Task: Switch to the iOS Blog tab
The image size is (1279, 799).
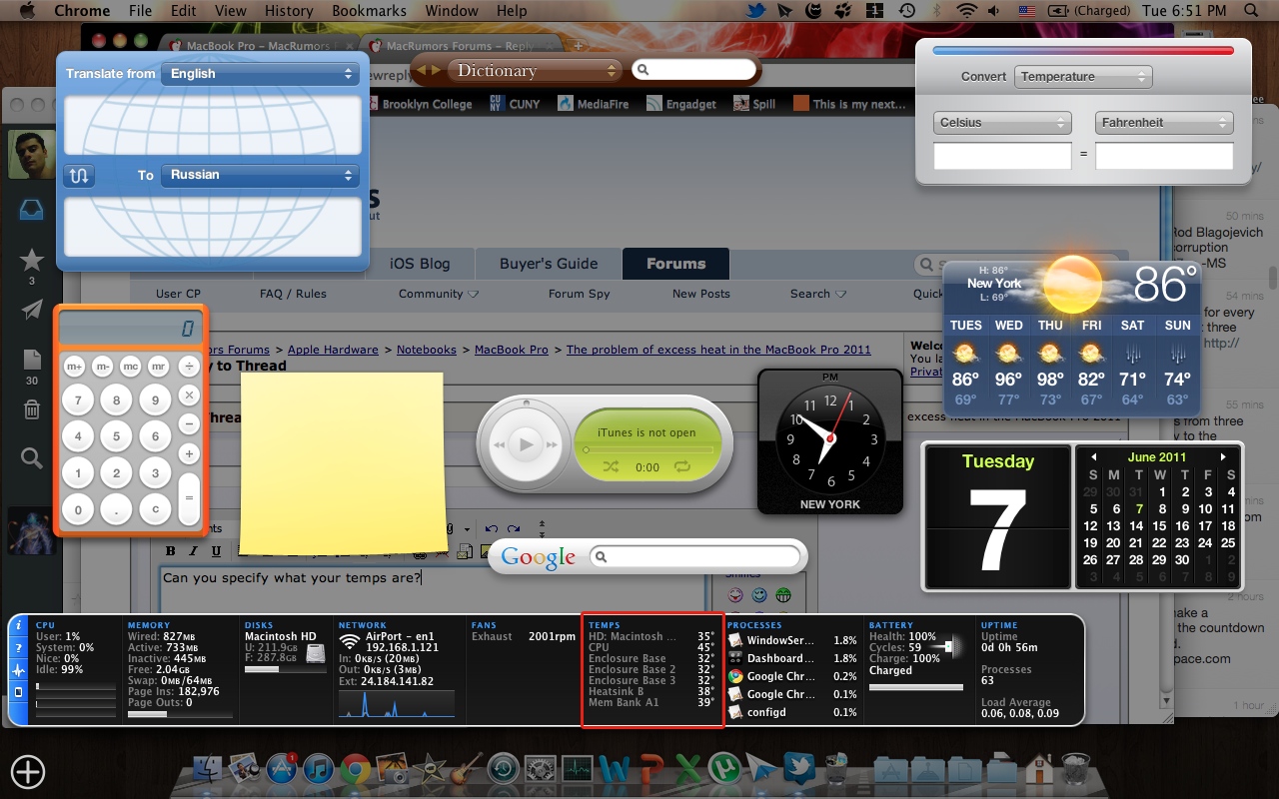Action: 420,264
